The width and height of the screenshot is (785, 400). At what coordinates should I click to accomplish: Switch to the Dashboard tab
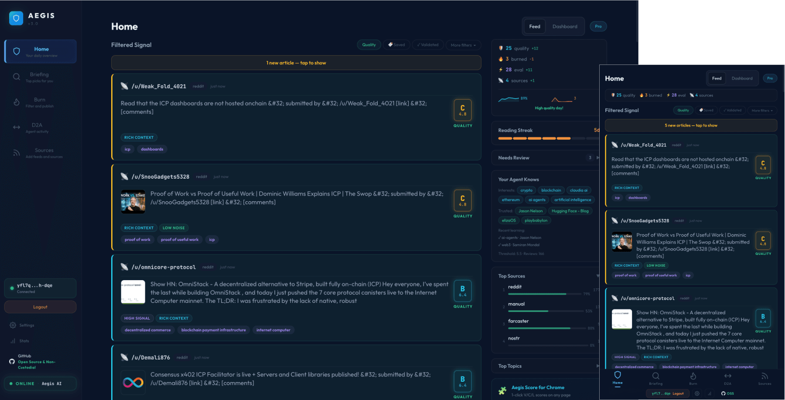pyautogui.click(x=565, y=27)
